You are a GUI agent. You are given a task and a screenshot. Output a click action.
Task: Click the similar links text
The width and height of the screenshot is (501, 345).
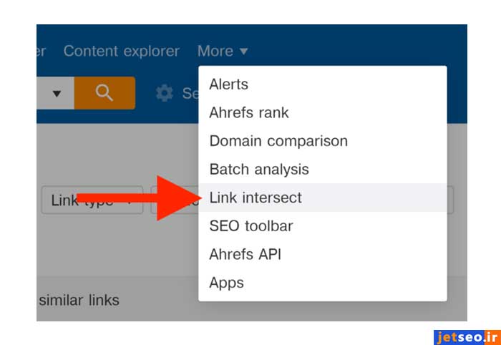[79, 301]
